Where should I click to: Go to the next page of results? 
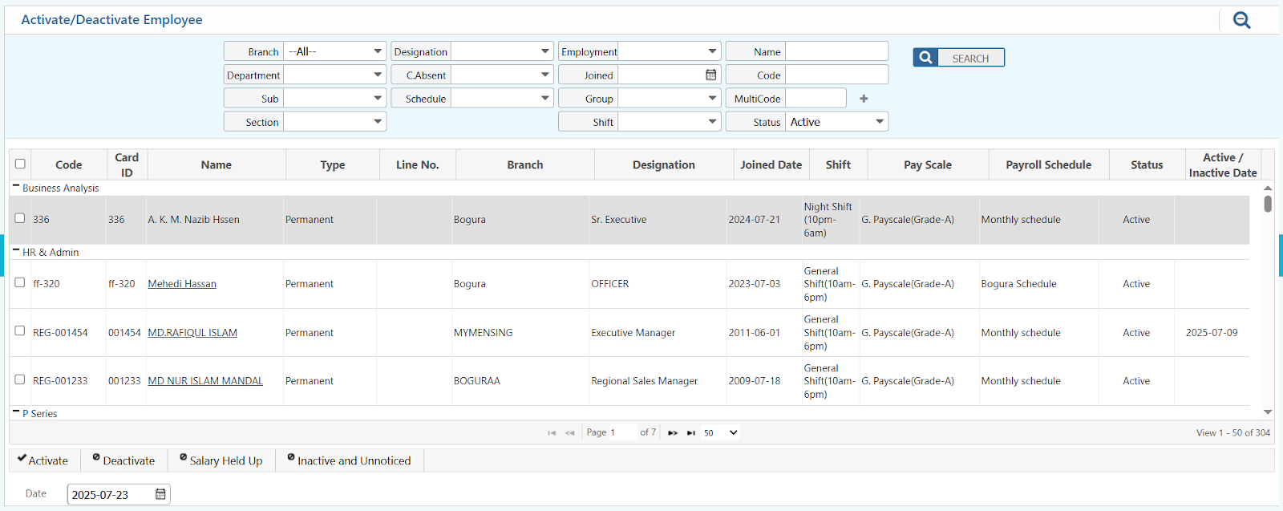point(673,433)
